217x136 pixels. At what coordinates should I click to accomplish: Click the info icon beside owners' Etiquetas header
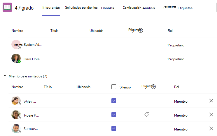click(x=141, y=30)
